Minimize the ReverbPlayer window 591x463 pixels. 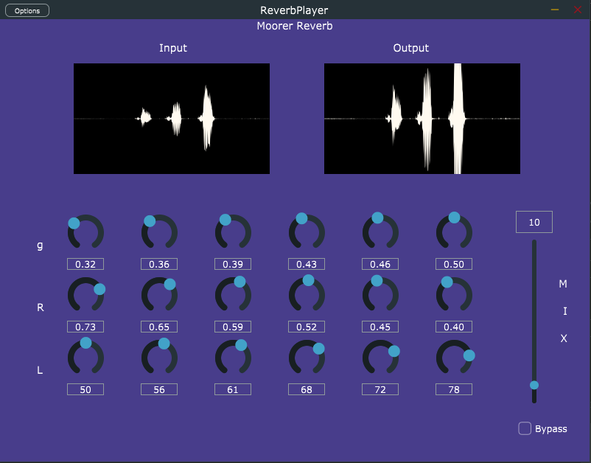coord(555,10)
